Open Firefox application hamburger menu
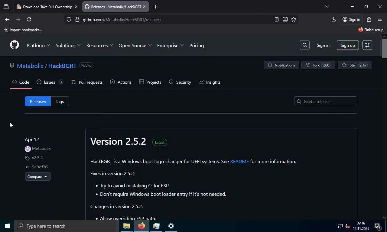 pos(380,19)
